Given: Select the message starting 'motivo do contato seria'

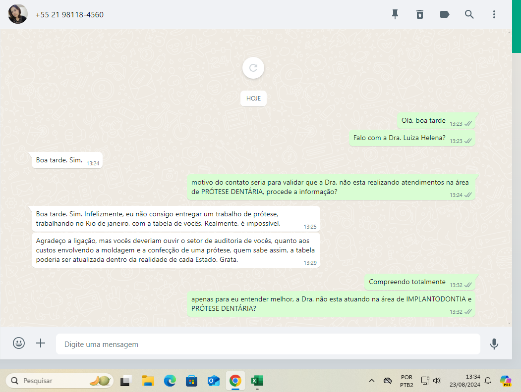Looking at the screenshot, I should (x=331, y=188).
